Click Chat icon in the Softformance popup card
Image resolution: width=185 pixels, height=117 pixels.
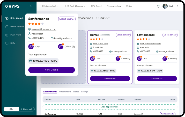tap(31, 47)
